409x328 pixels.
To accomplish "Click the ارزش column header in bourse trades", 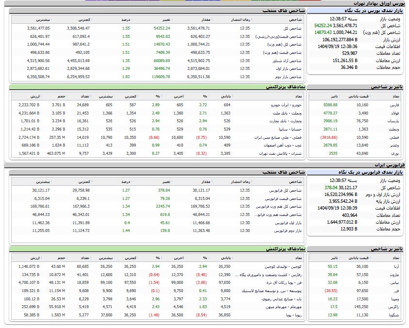I will pyautogui.click(x=35, y=96).
